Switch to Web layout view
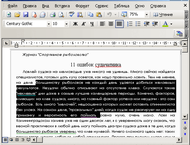Image resolution: width=190 pixels, height=145 pixels. pyautogui.click(x=11, y=140)
